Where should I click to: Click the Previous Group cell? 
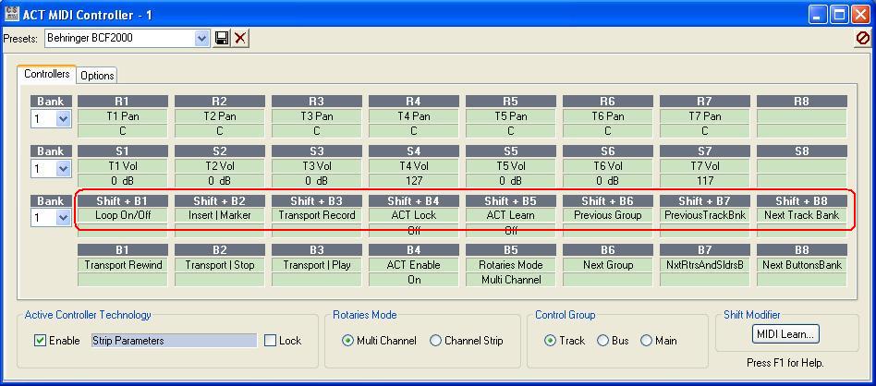[x=608, y=215]
